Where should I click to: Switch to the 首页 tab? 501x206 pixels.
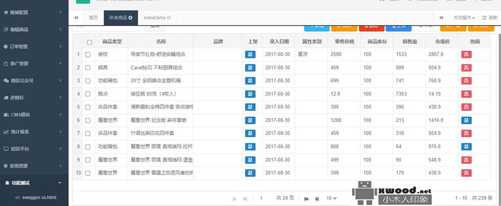pyautogui.click(x=93, y=18)
